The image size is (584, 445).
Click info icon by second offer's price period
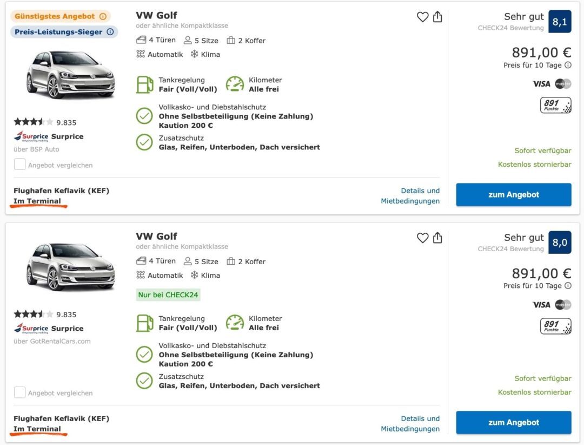coord(568,286)
